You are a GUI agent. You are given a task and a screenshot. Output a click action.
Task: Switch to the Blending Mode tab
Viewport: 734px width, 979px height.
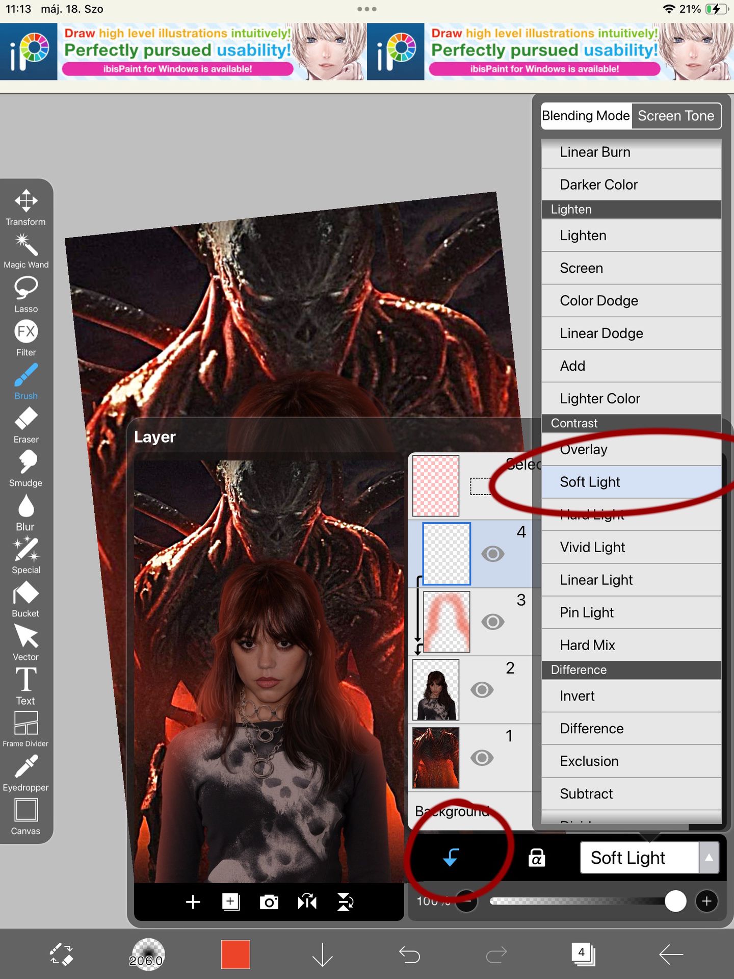[586, 116]
